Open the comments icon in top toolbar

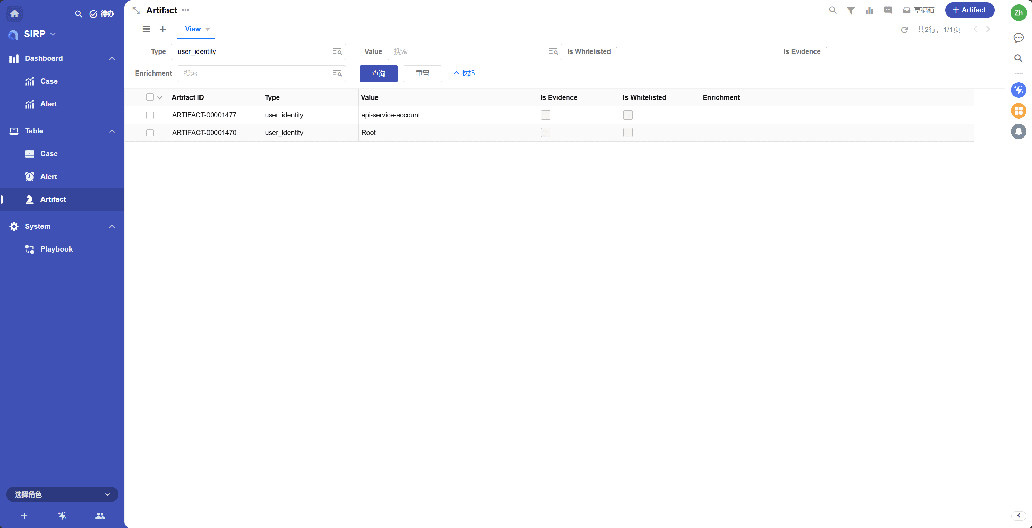click(888, 10)
